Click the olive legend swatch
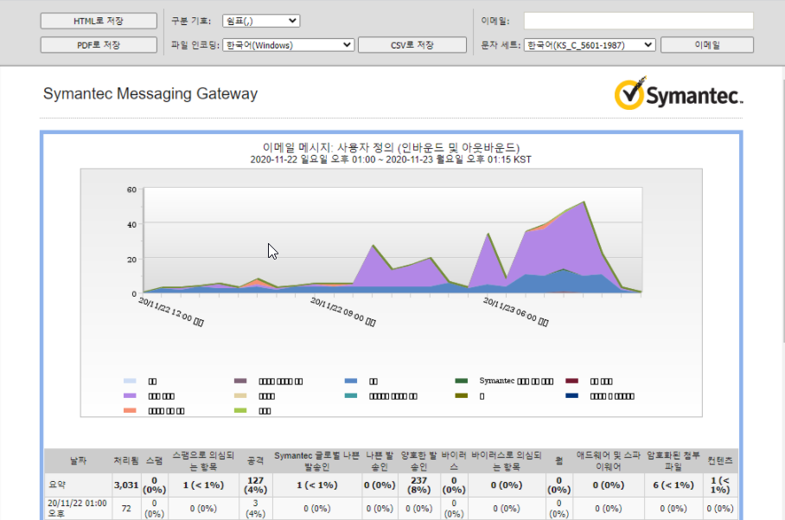The width and height of the screenshot is (785, 520). coord(461,395)
